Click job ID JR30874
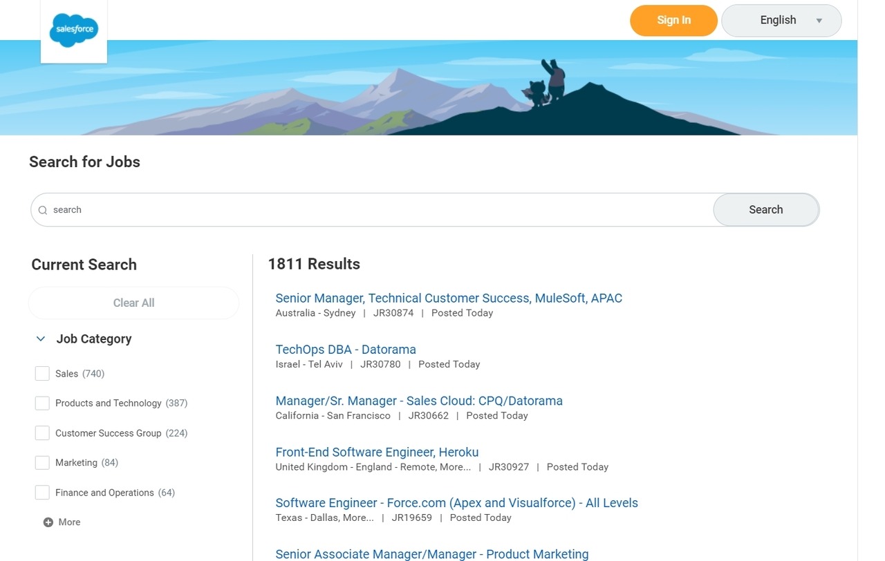The image size is (885, 561). coord(393,313)
